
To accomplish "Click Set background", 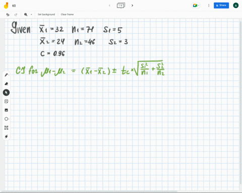I will [x=46, y=15].
